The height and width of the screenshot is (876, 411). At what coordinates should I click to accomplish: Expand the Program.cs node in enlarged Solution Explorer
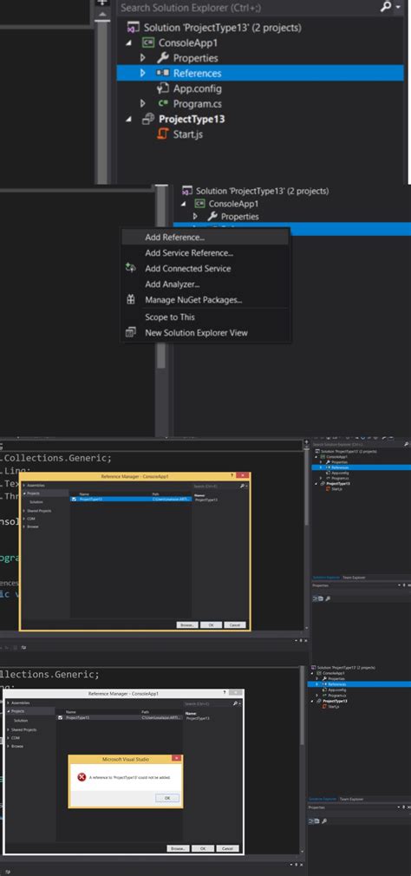(143, 103)
